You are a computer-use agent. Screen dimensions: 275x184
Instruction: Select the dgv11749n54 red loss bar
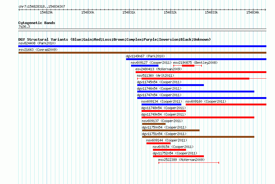198,117
